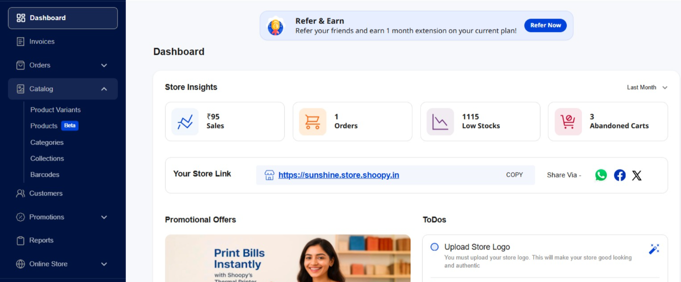Click the Low Stocks chart icon
681x282 pixels.
point(440,122)
